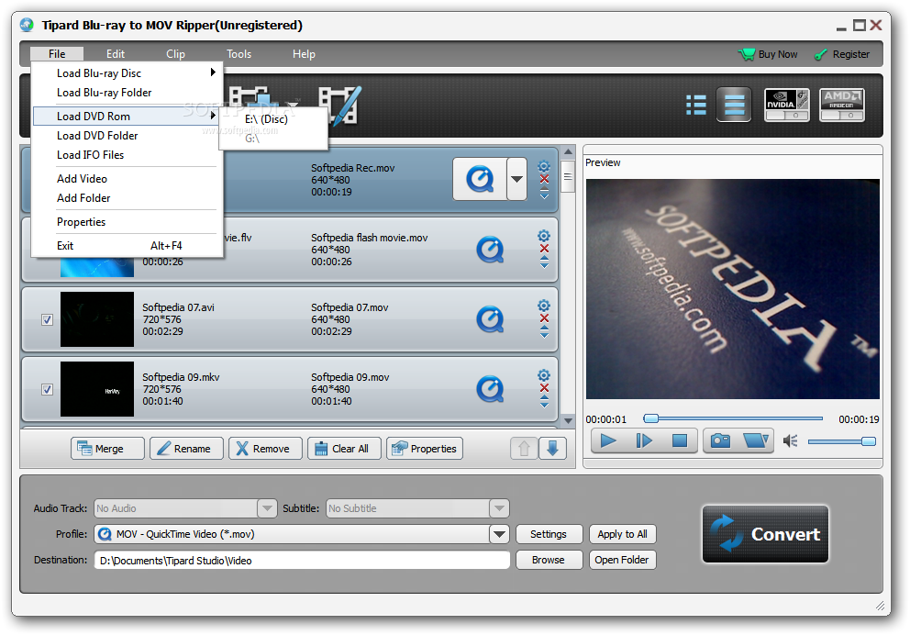Viewport: 910px width, 635px height.
Task: Click the Register link
Action: tap(841, 54)
